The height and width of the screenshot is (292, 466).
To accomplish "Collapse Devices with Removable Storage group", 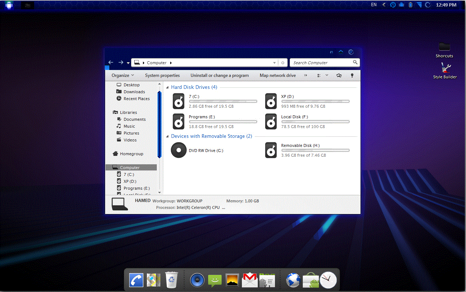I will pos(167,136).
